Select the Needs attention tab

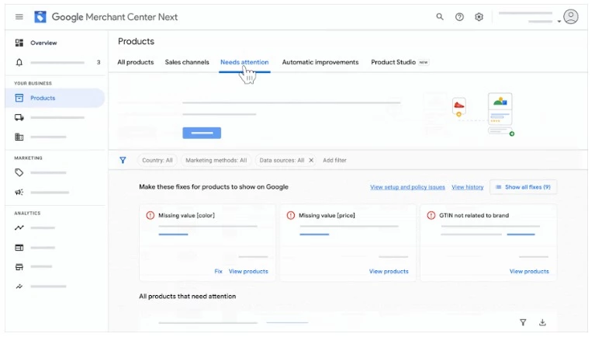pyautogui.click(x=244, y=62)
